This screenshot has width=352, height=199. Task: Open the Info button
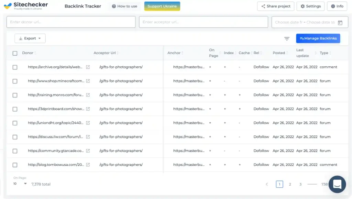click(x=337, y=6)
